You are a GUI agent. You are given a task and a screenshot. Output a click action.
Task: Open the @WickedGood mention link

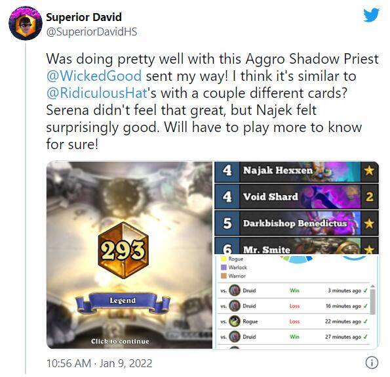click(x=94, y=76)
